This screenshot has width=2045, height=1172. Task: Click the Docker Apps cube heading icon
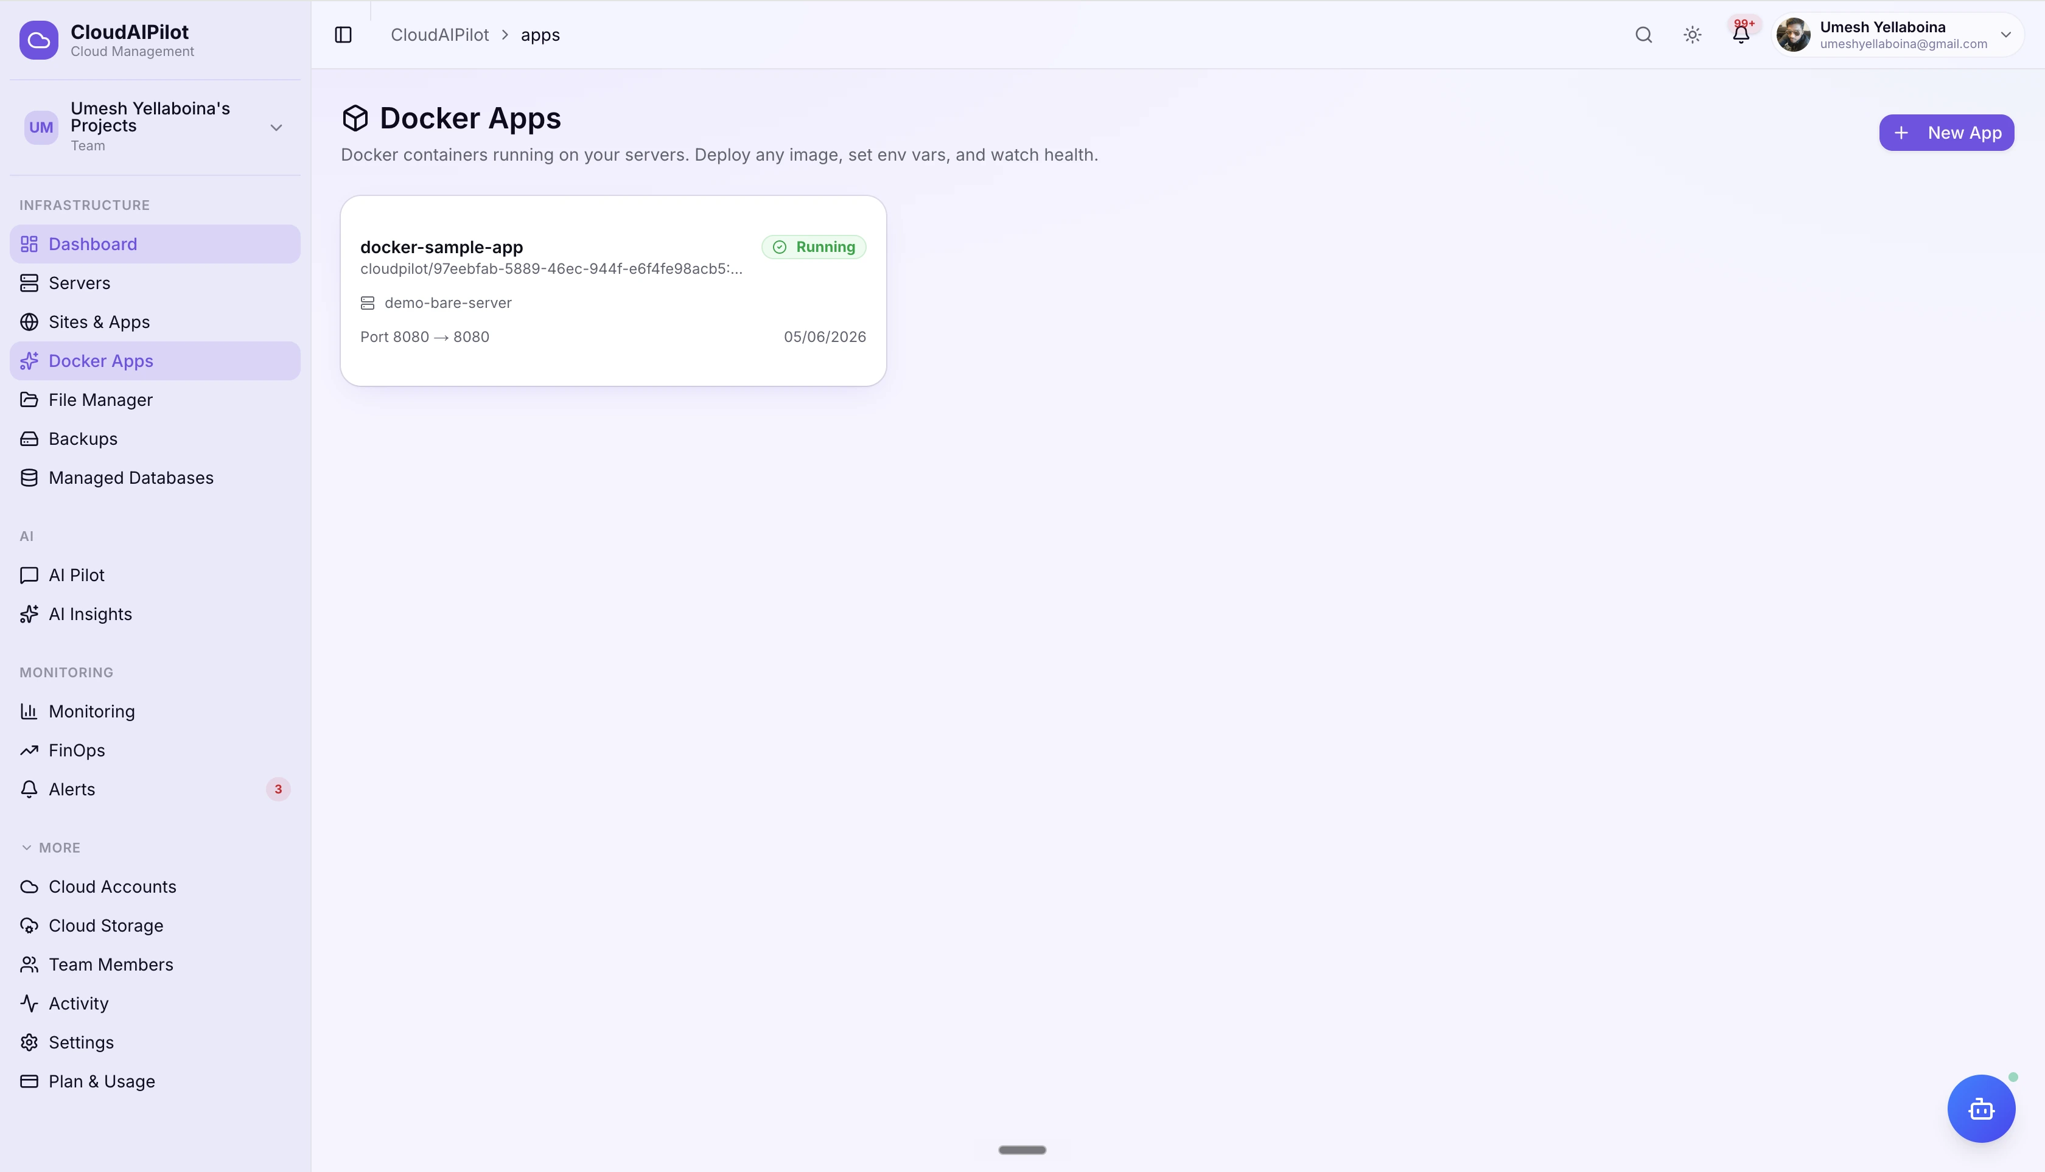point(355,118)
